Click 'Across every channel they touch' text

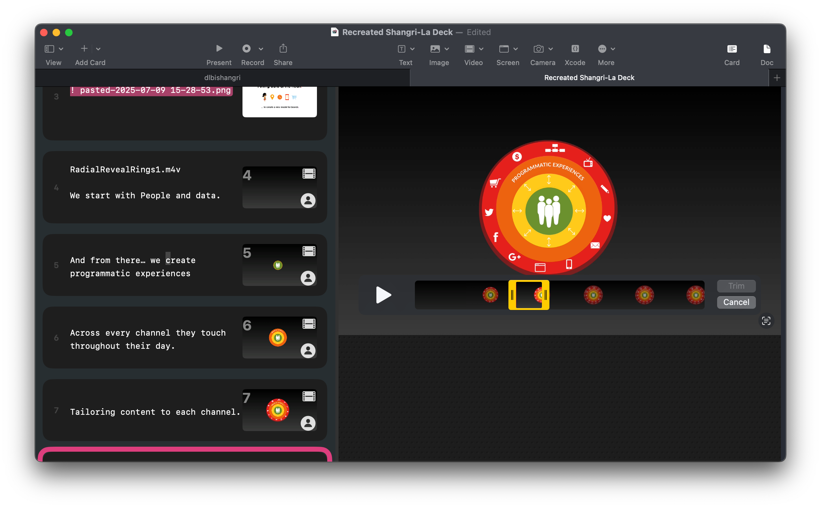148,333
